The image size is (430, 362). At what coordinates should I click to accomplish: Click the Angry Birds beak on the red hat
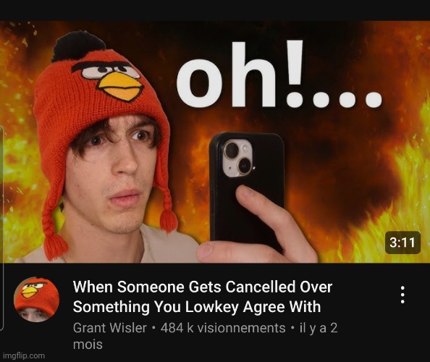[x=120, y=86]
